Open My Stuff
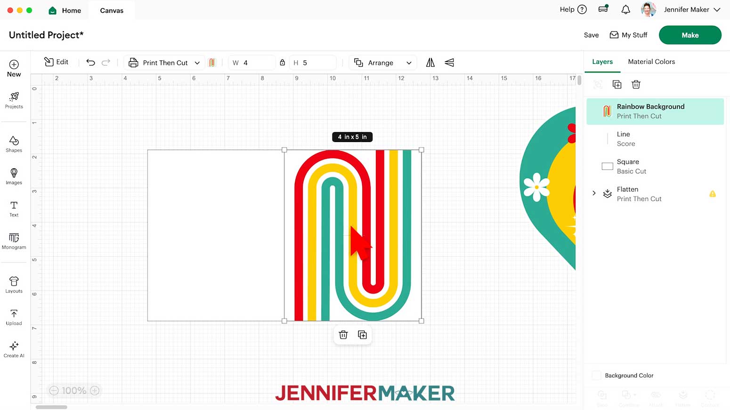The image size is (730, 410). [628, 35]
